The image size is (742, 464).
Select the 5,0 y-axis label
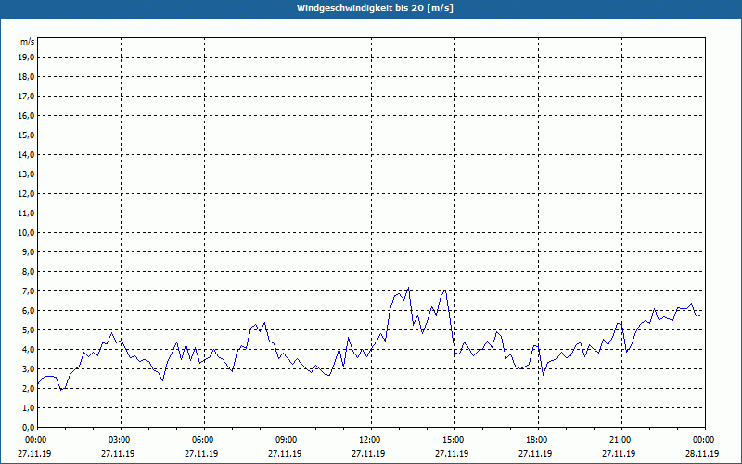(x=28, y=330)
